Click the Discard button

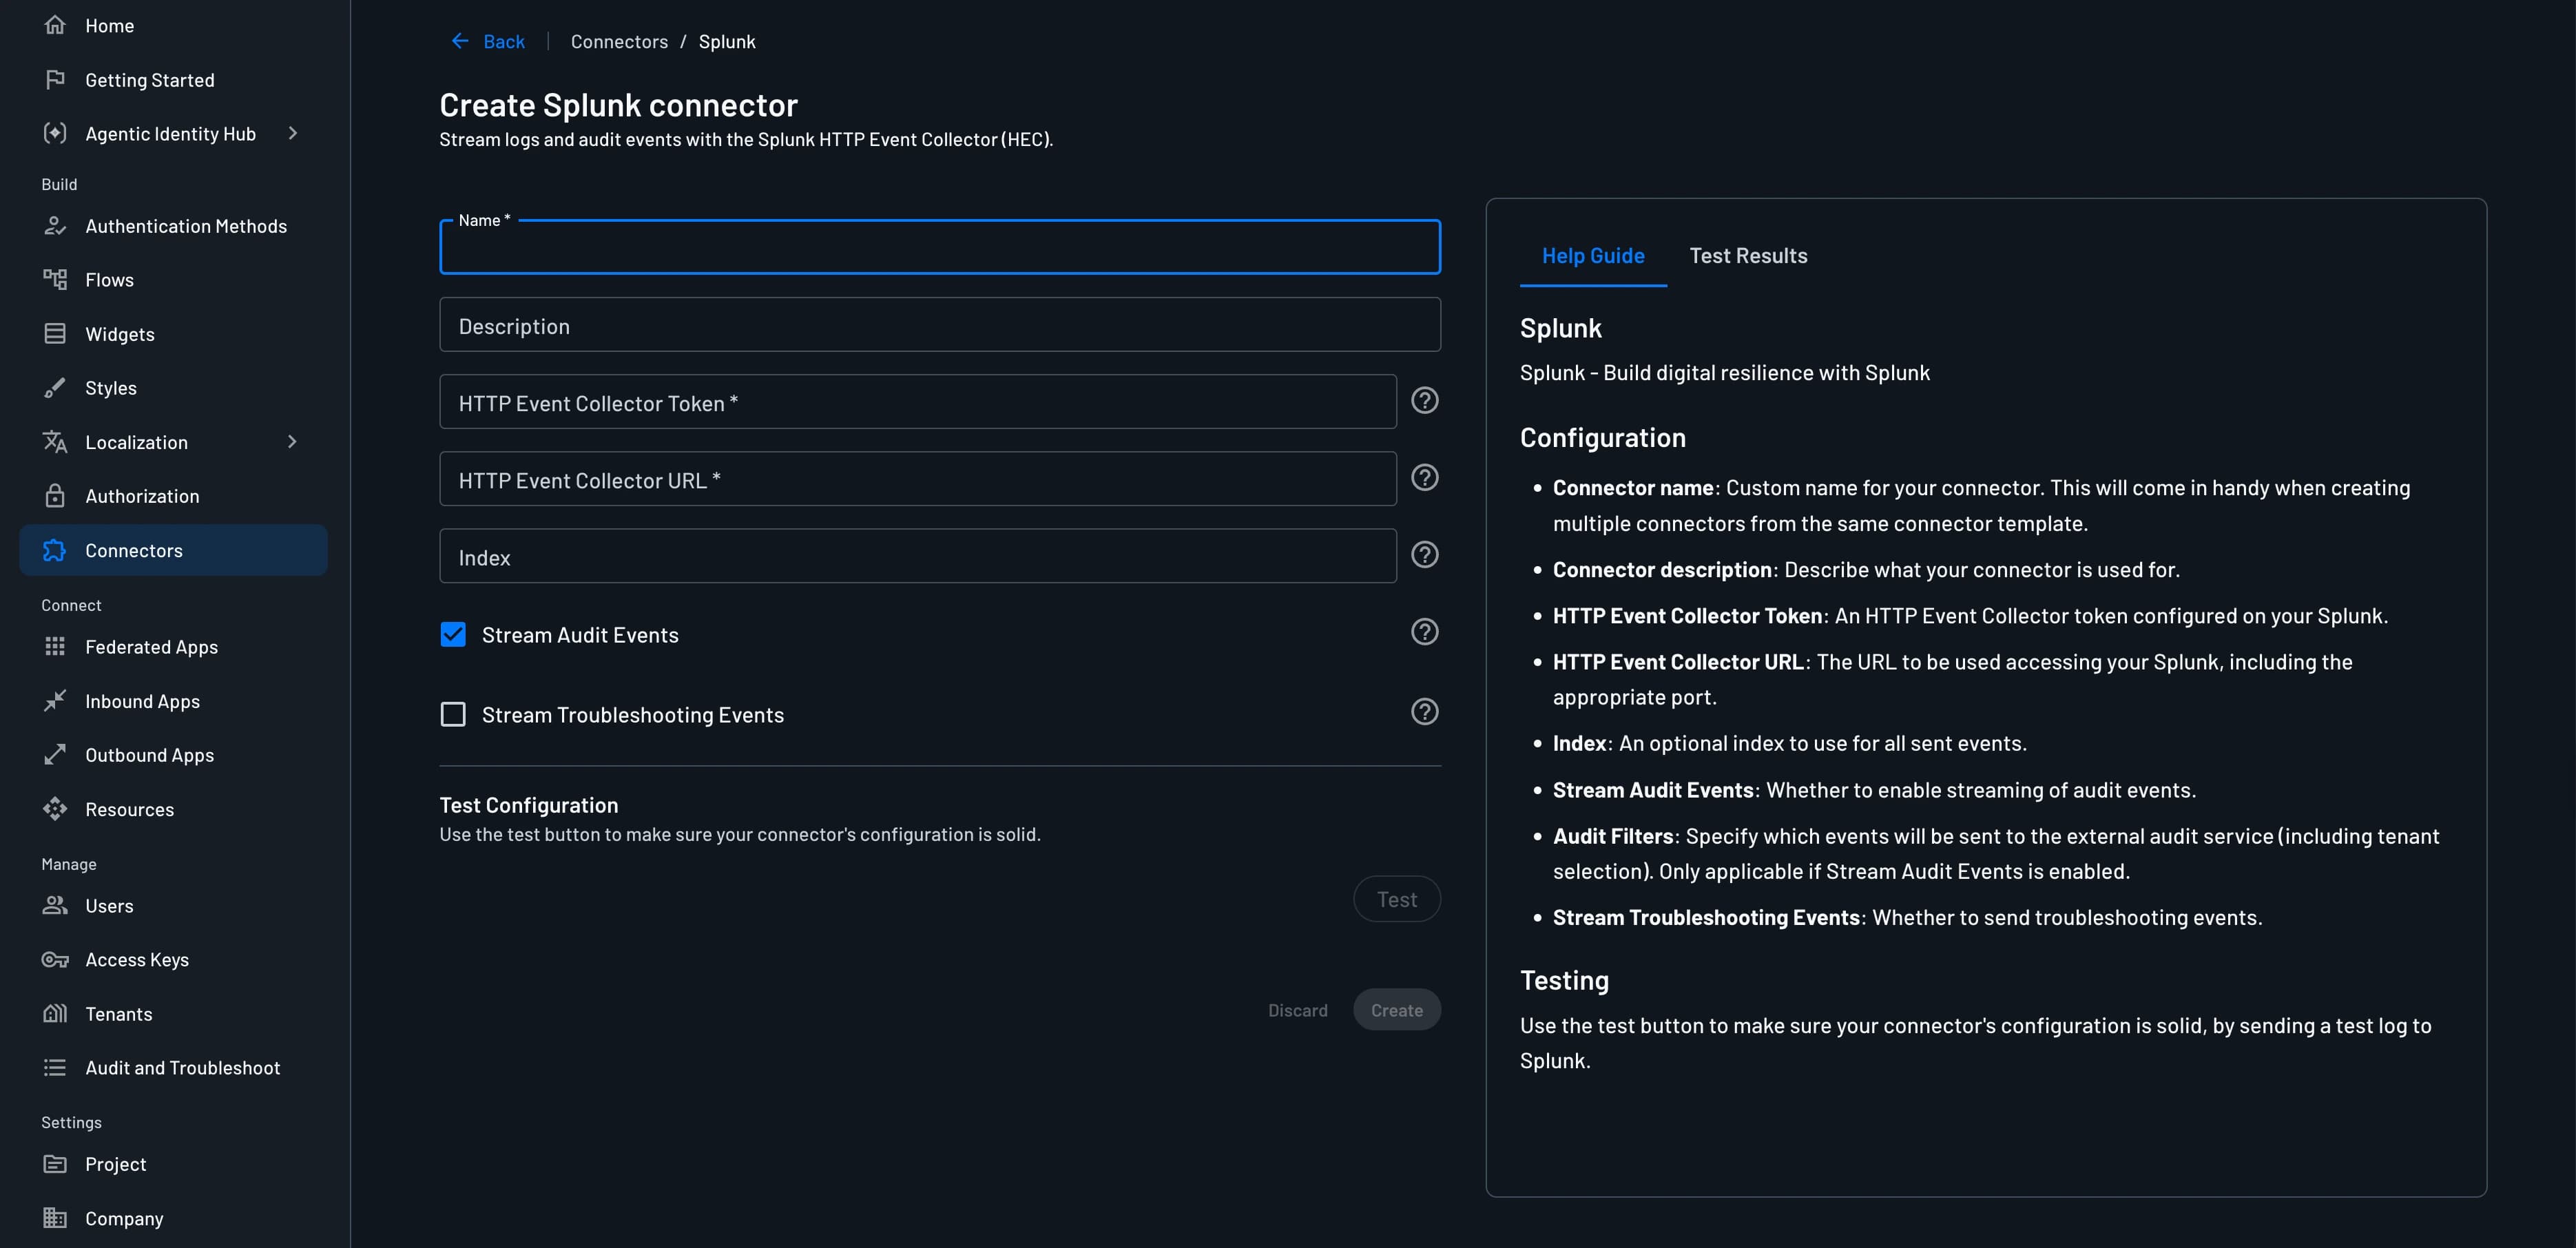(1298, 1010)
